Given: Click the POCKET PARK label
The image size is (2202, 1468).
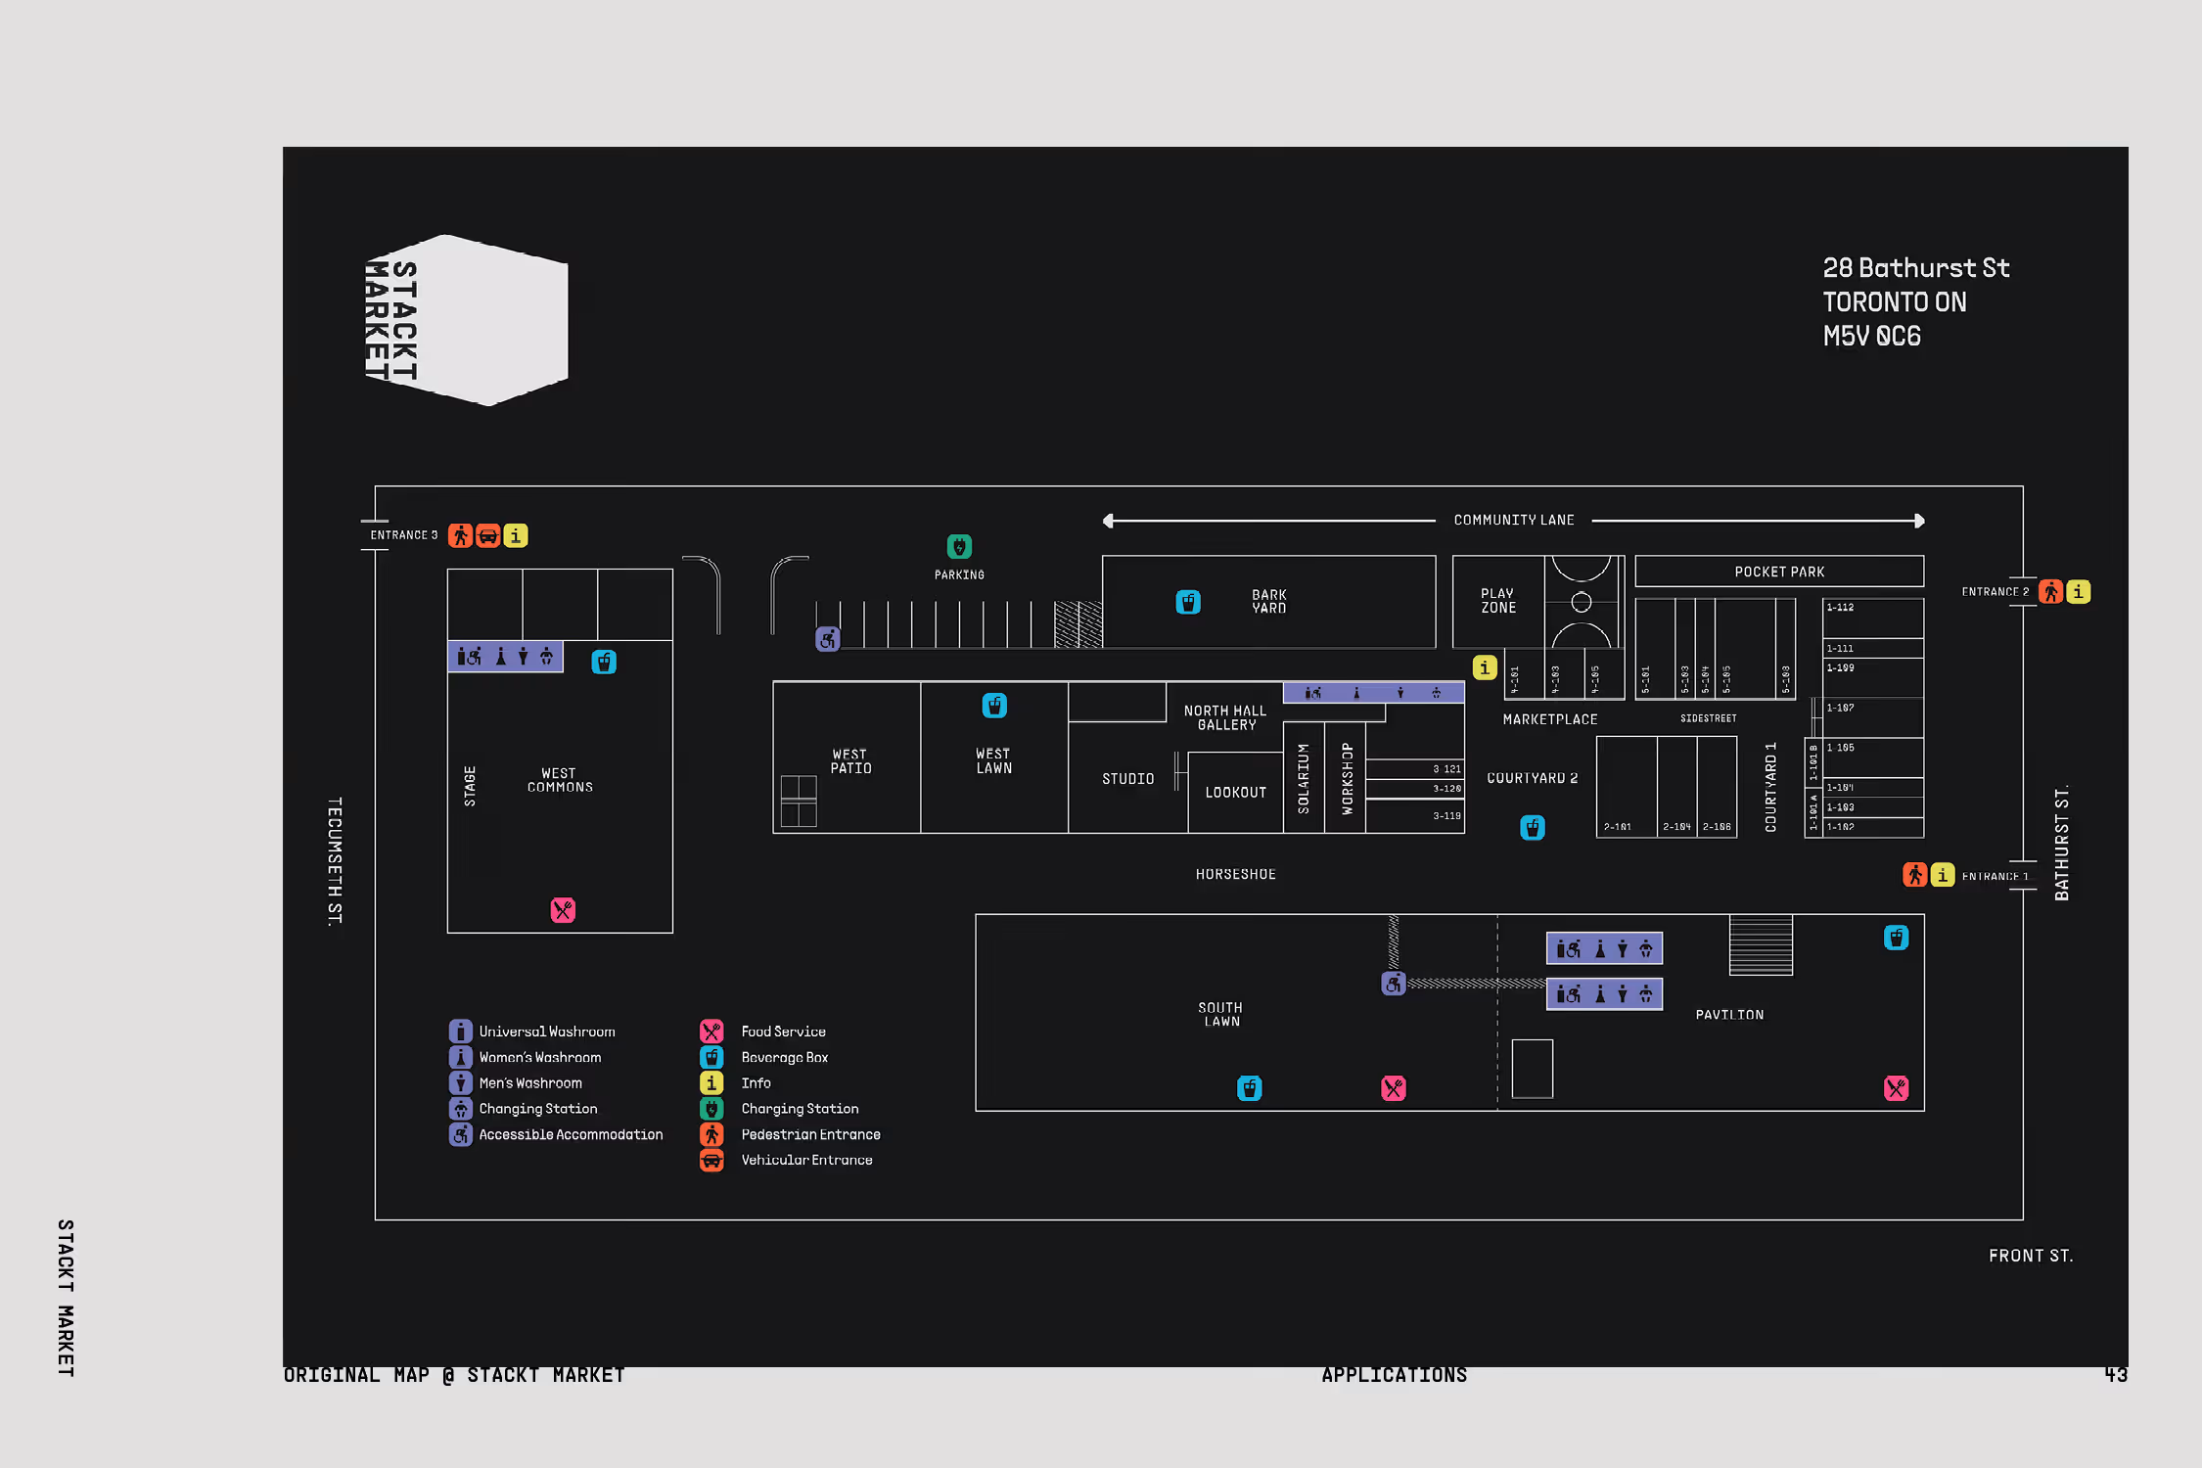Looking at the screenshot, I should point(1779,572).
